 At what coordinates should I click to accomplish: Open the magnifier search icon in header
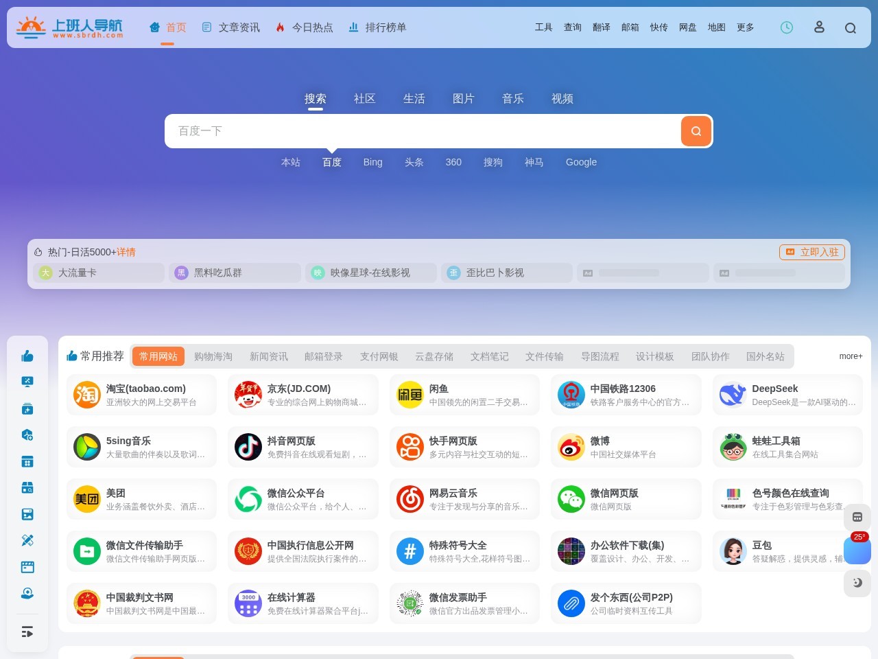(x=851, y=28)
